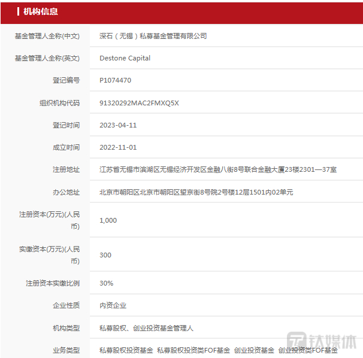Select registered address starting 江苏省无锡市滨湖区

[218, 169]
